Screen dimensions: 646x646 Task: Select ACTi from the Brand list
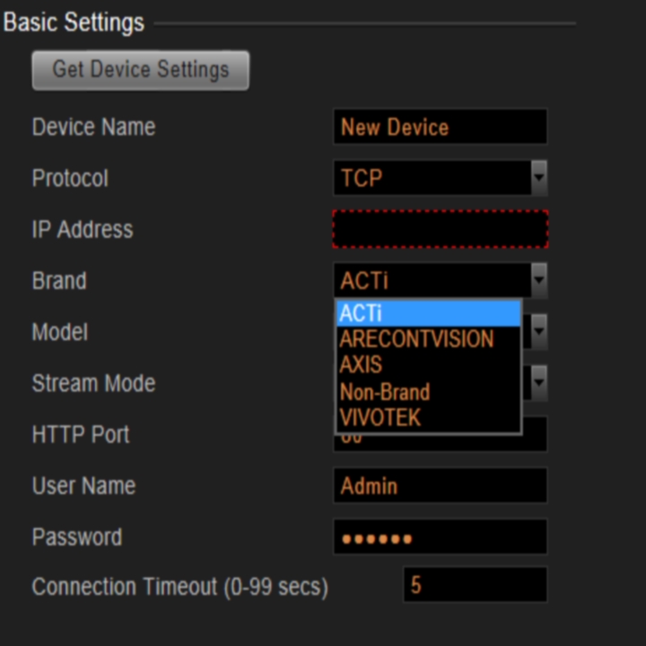428,313
